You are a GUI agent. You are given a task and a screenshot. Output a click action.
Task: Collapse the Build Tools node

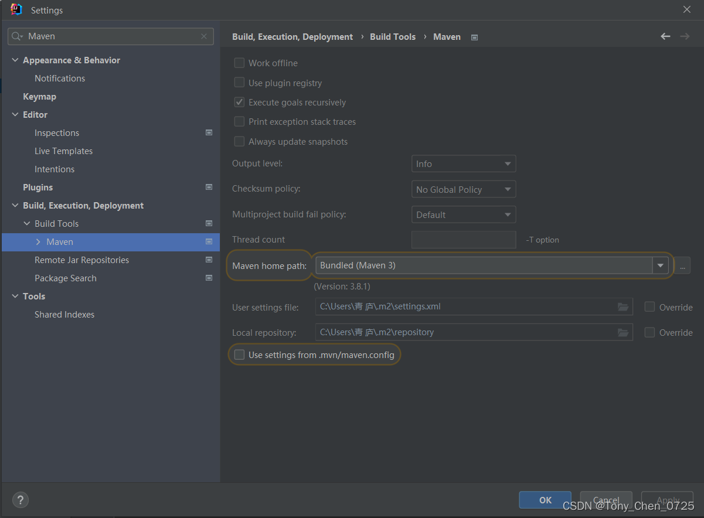pyautogui.click(x=27, y=223)
